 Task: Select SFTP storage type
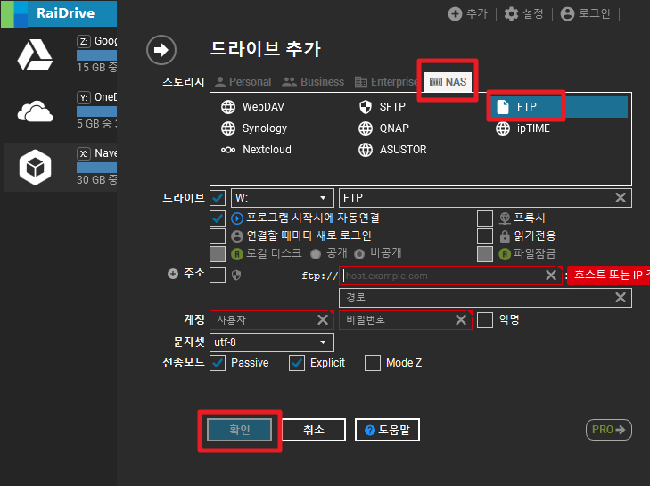[382, 107]
